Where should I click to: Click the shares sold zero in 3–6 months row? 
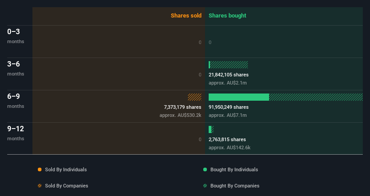[x=200, y=75]
